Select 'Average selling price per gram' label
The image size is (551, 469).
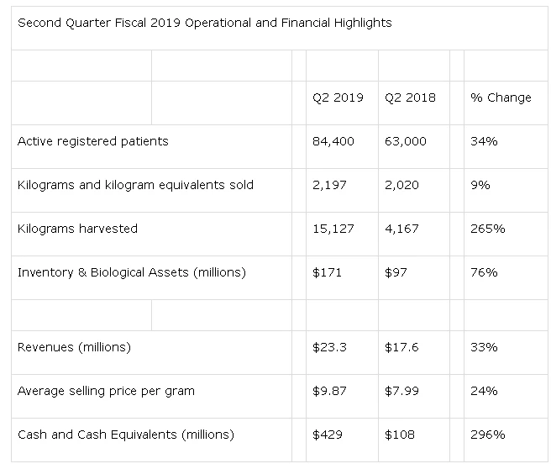point(106,391)
